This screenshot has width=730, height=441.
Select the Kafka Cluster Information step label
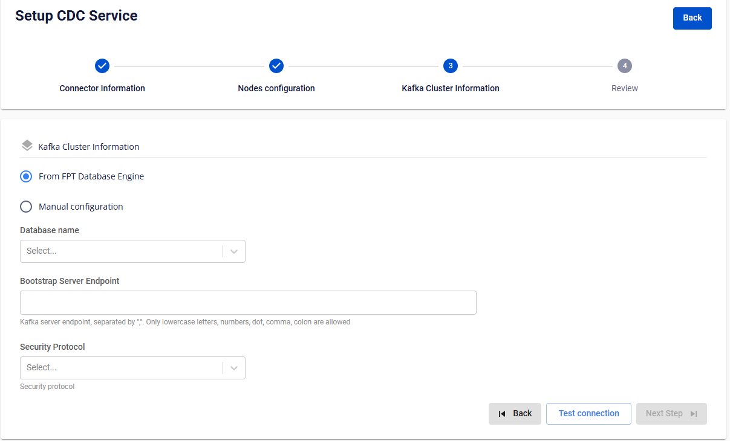(x=451, y=88)
